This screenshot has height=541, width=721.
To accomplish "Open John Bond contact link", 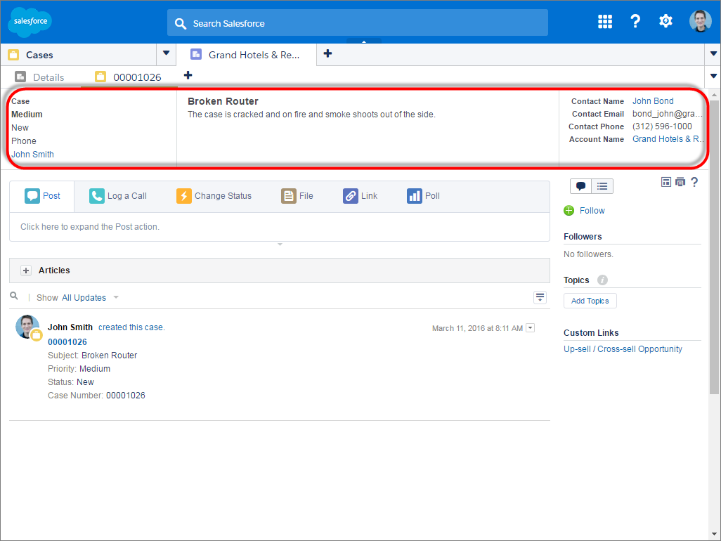I will (653, 101).
